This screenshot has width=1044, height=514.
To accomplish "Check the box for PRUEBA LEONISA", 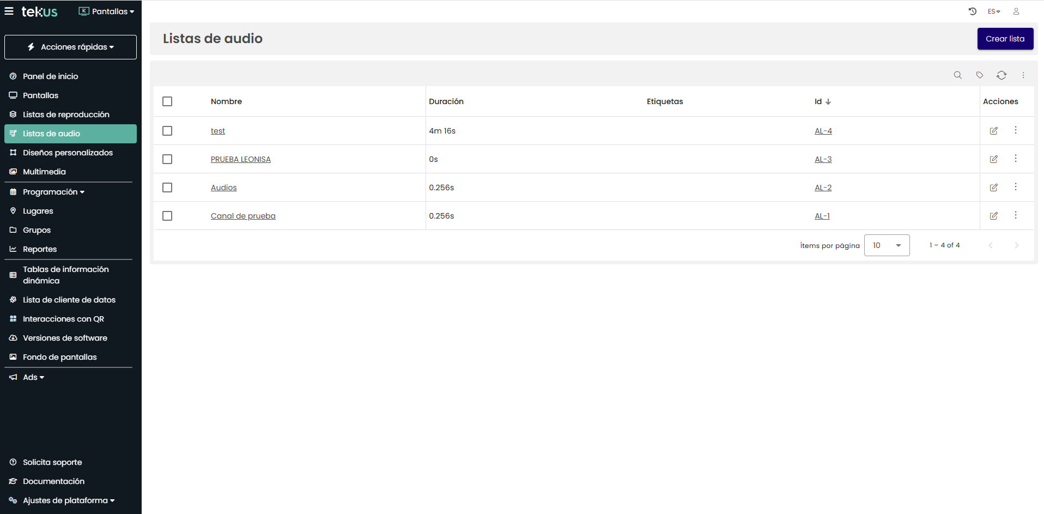I will tap(167, 159).
